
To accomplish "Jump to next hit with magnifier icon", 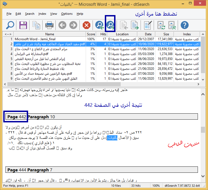I will (x=110, y=25).
